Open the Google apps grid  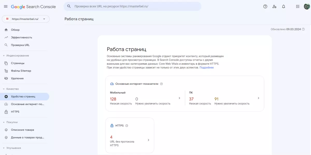click(298, 6)
